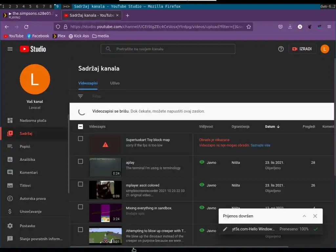Close the Sadržaj kanala YouTube tab
336x252 pixels.
pos(117,15)
